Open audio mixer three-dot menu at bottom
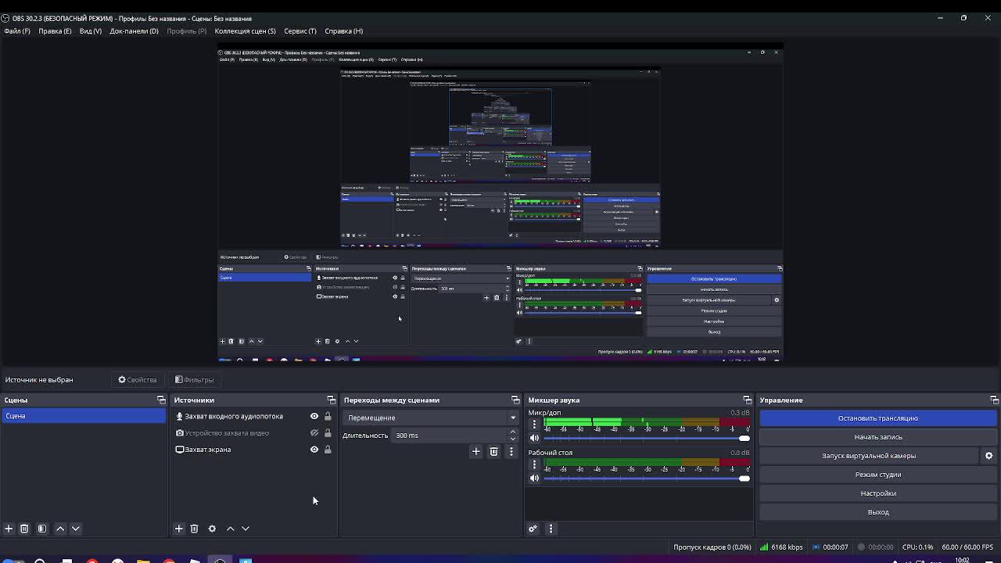Screen dimensions: 1001x563 tap(551, 529)
